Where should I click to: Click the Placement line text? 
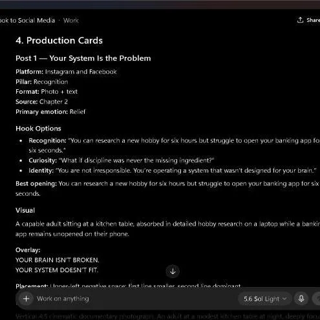(x=128, y=286)
